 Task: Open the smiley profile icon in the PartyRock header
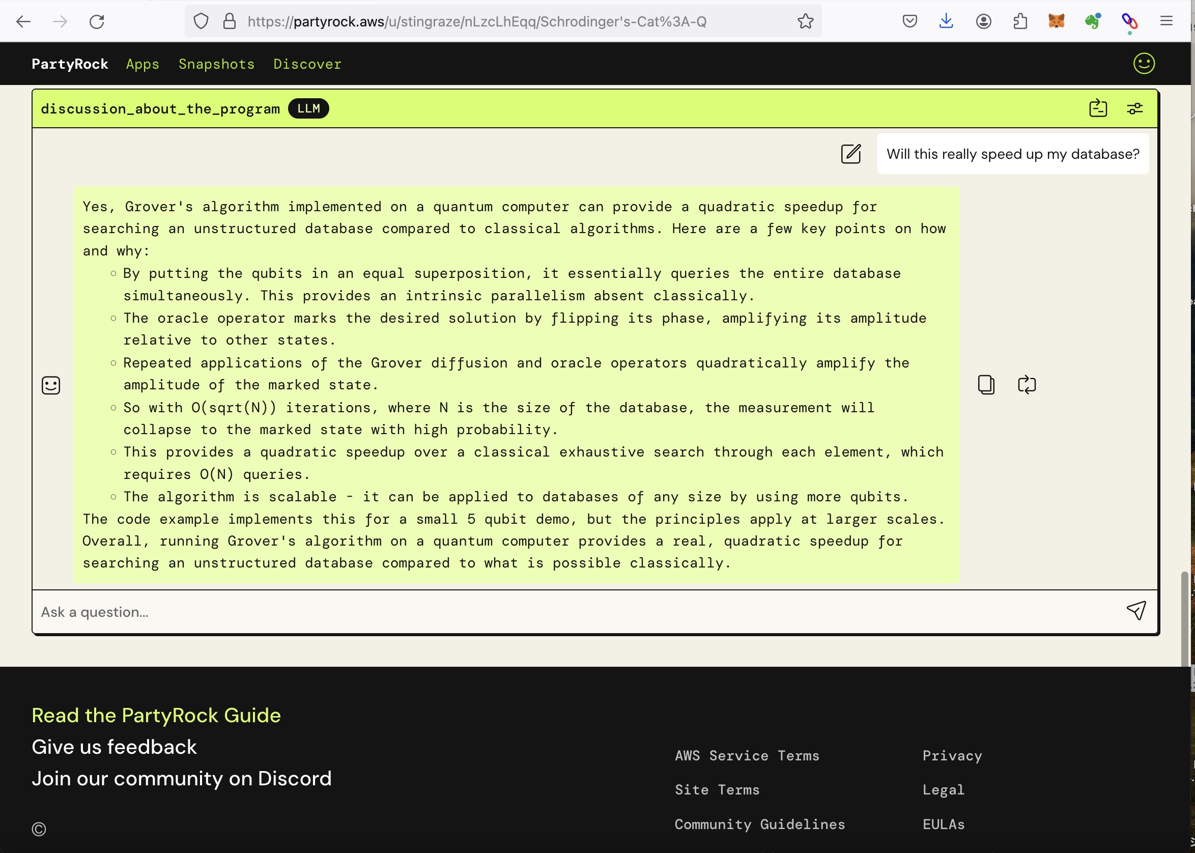coord(1144,64)
